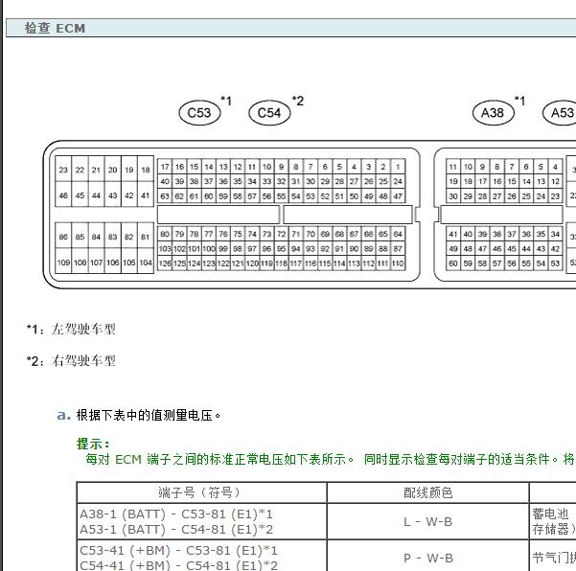Click cell text A53-1 (BATT) - C54-81 (E1)*2
Viewport: 576px width, 571px height.
176,530
